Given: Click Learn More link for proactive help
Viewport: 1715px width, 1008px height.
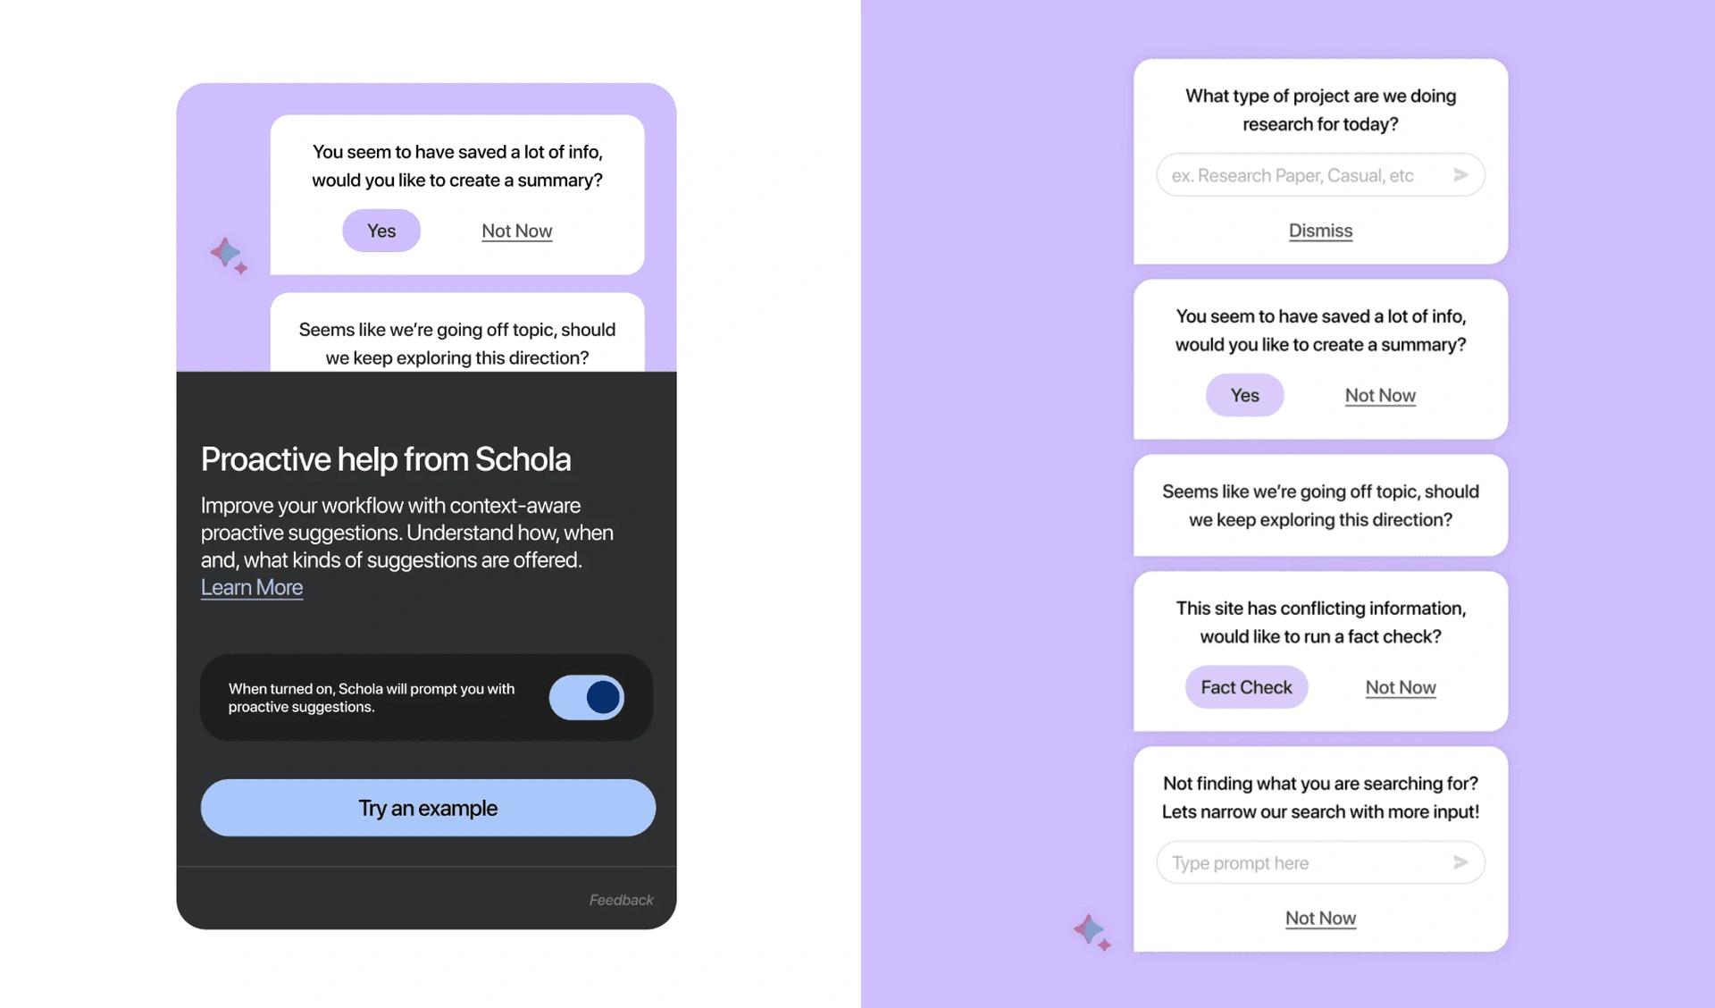Looking at the screenshot, I should click(x=252, y=587).
